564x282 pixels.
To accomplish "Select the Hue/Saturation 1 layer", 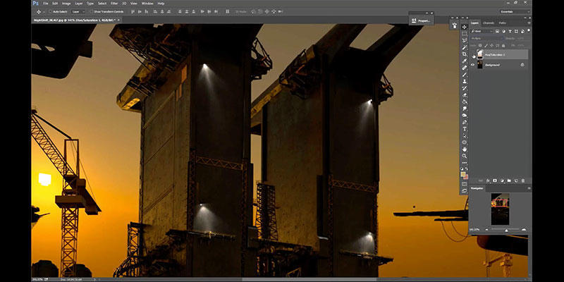I will tap(497, 54).
